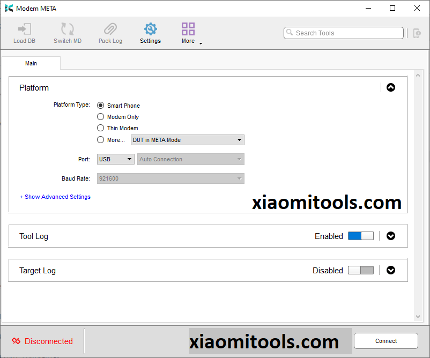The height and width of the screenshot is (358, 430).
Task: Open the Settings gear icon
Action: pos(150,29)
